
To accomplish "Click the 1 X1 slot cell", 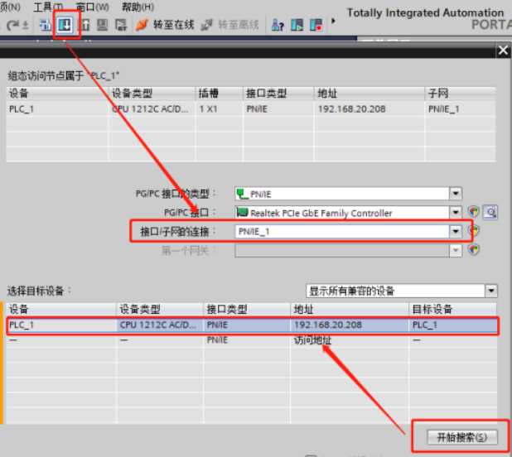I will [x=208, y=109].
